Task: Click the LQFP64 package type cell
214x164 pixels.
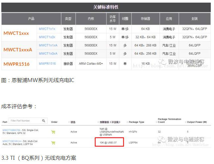Action: tap(133, 143)
